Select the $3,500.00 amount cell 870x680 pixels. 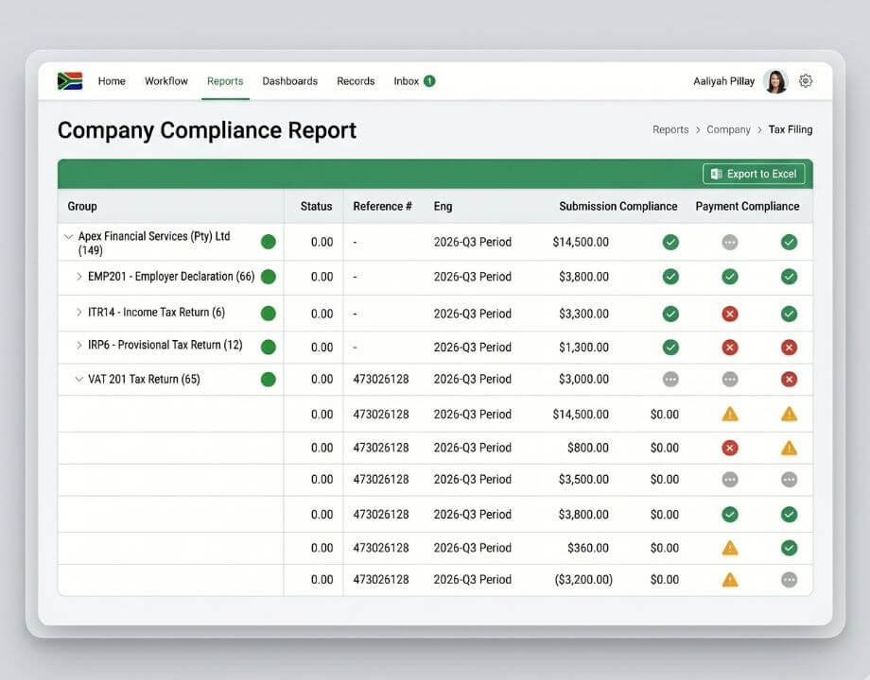pos(583,480)
